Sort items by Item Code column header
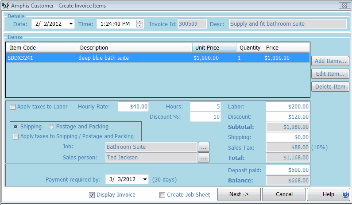Image resolution: width=352 pixels, height=205 pixels. coord(41,48)
